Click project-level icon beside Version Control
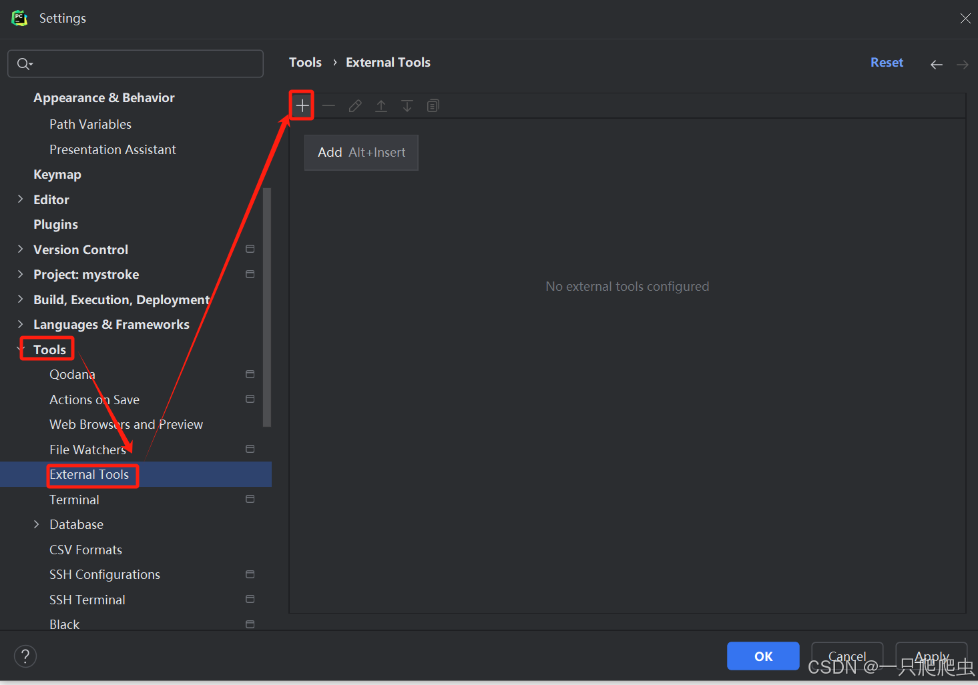This screenshot has height=685, width=978. [x=250, y=249]
